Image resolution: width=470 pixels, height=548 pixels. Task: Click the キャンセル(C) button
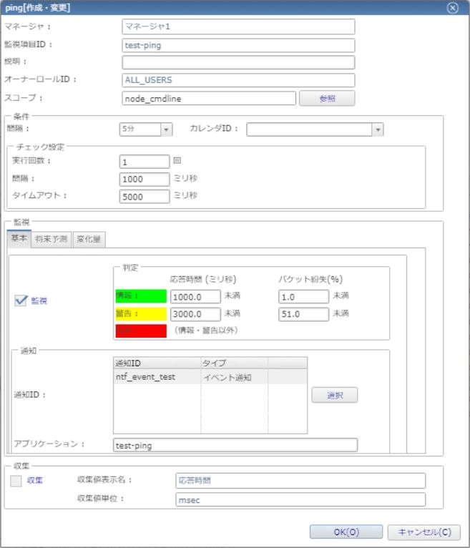[424, 532]
